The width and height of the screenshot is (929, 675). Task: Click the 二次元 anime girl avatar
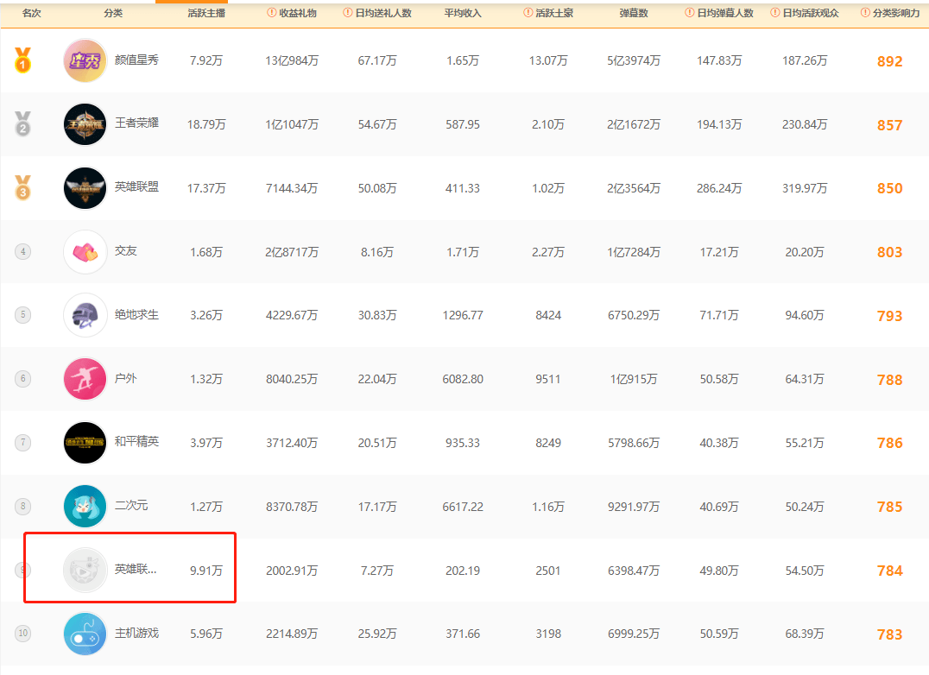[85, 506]
